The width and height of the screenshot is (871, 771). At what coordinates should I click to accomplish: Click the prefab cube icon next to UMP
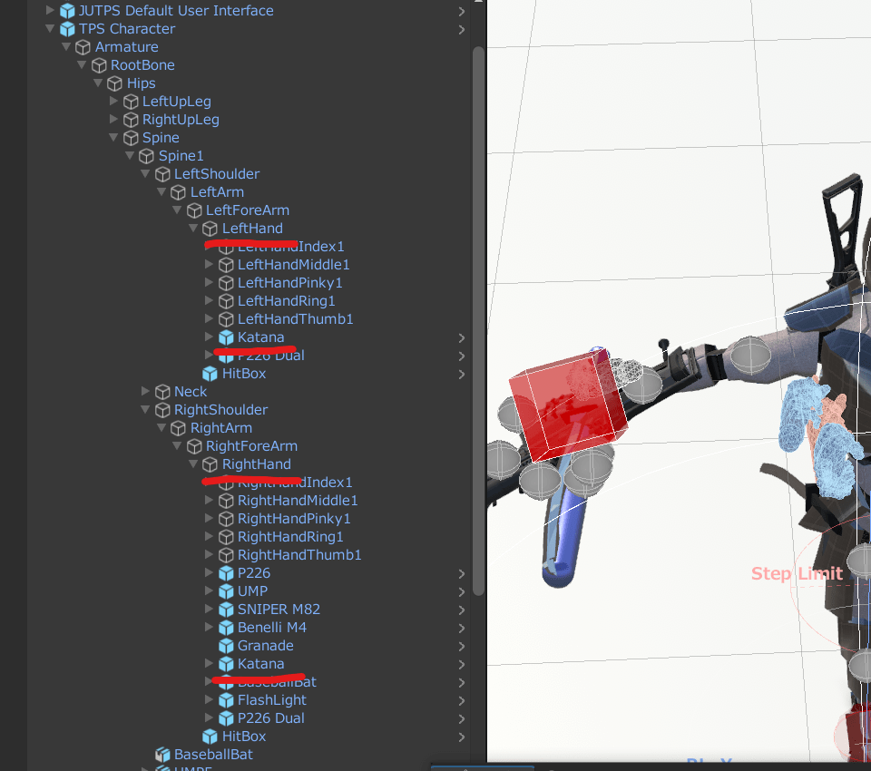pyautogui.click(x=226, y=591)
